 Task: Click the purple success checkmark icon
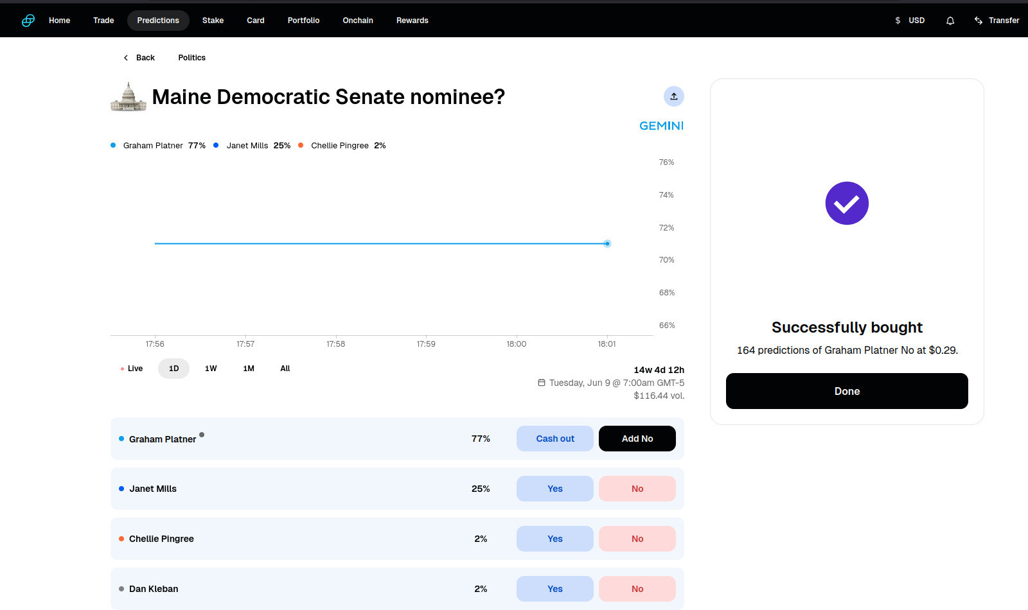pos(847,204)
